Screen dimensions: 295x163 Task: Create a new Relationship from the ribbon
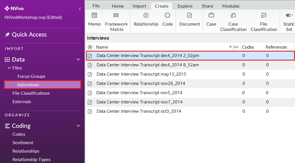coord(146,15)
